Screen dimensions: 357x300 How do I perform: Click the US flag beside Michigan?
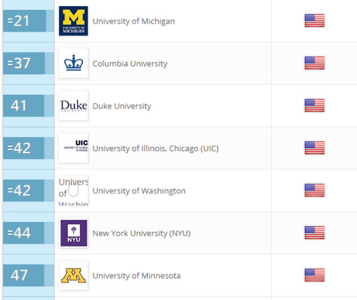point(314,20)
